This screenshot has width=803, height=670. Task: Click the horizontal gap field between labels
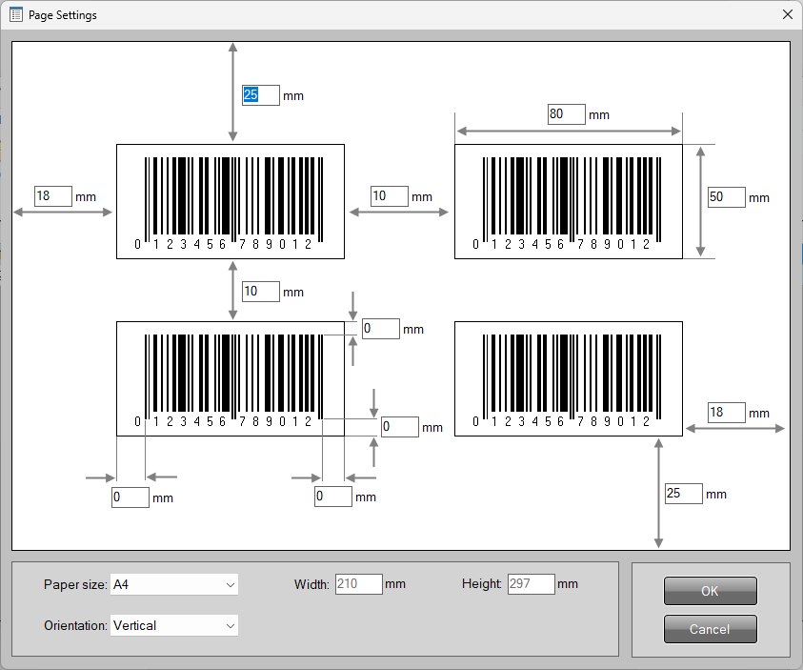390,196
